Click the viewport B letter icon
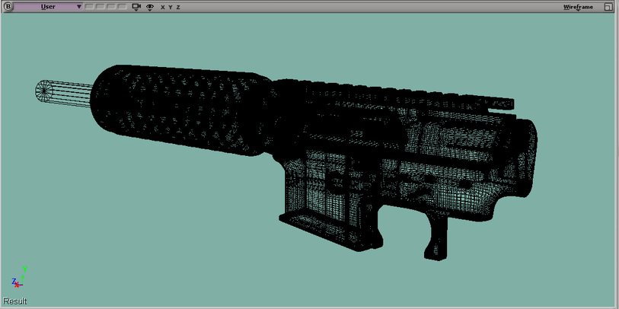 [8, 7]
